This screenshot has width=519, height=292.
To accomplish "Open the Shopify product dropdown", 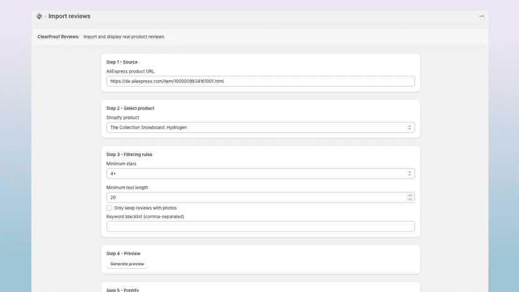I will click(261, 127).
